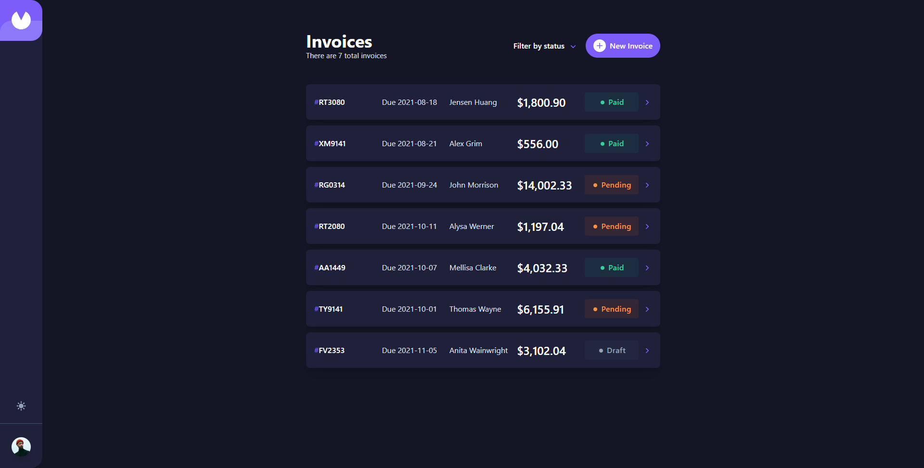Open the Filter by status dropdown

pos(544,46)
